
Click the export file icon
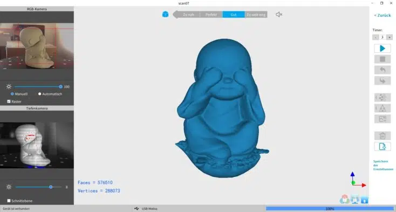click(383, 146)
